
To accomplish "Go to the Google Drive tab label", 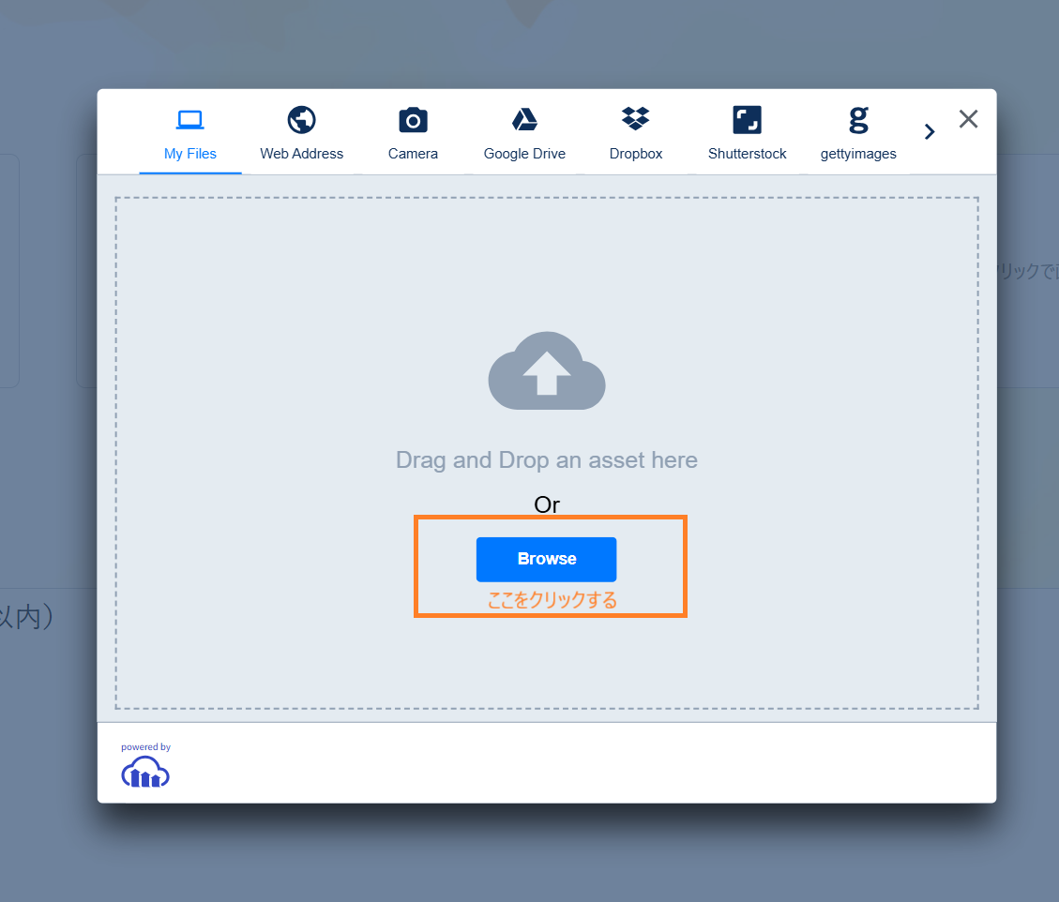I will pyautogui.click(x=524, y=154).
